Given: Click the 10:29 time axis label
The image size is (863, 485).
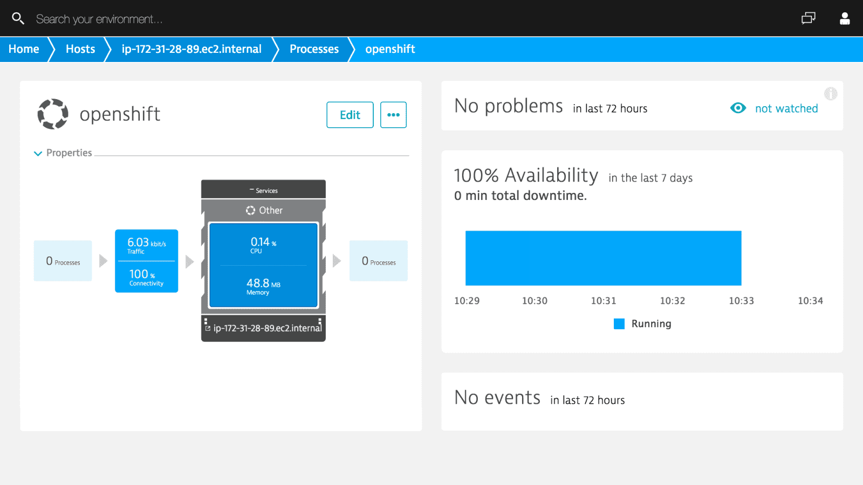Looking at the screenshot, I should pyautogui.click(x=467, y=301).
